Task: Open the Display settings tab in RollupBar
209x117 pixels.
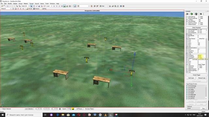Action: tap(196, 14)
